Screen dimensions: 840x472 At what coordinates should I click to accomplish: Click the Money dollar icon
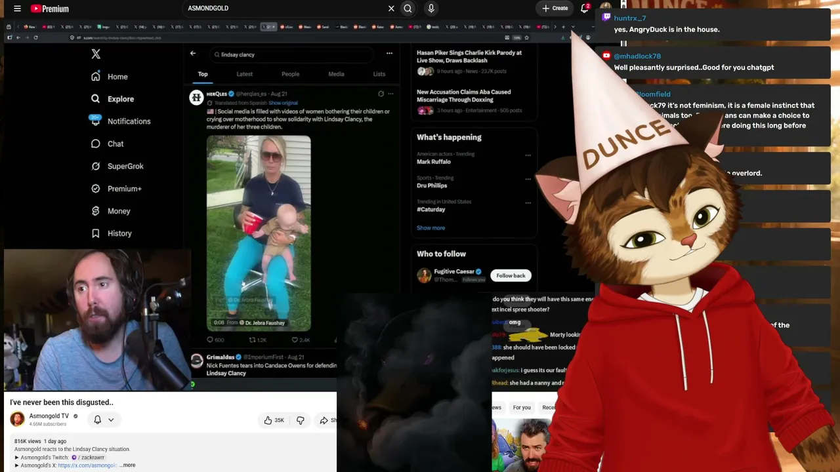click(x=96, y=211)
